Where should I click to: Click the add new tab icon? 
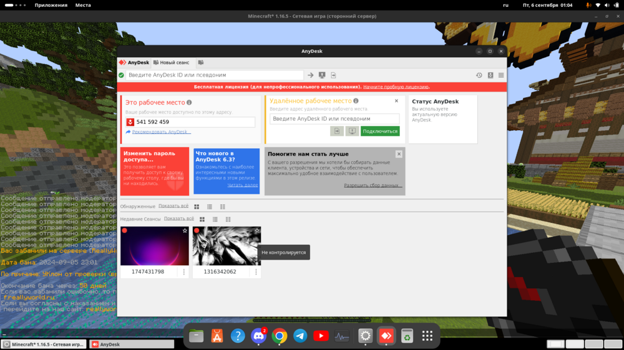[x=201, y=62]
